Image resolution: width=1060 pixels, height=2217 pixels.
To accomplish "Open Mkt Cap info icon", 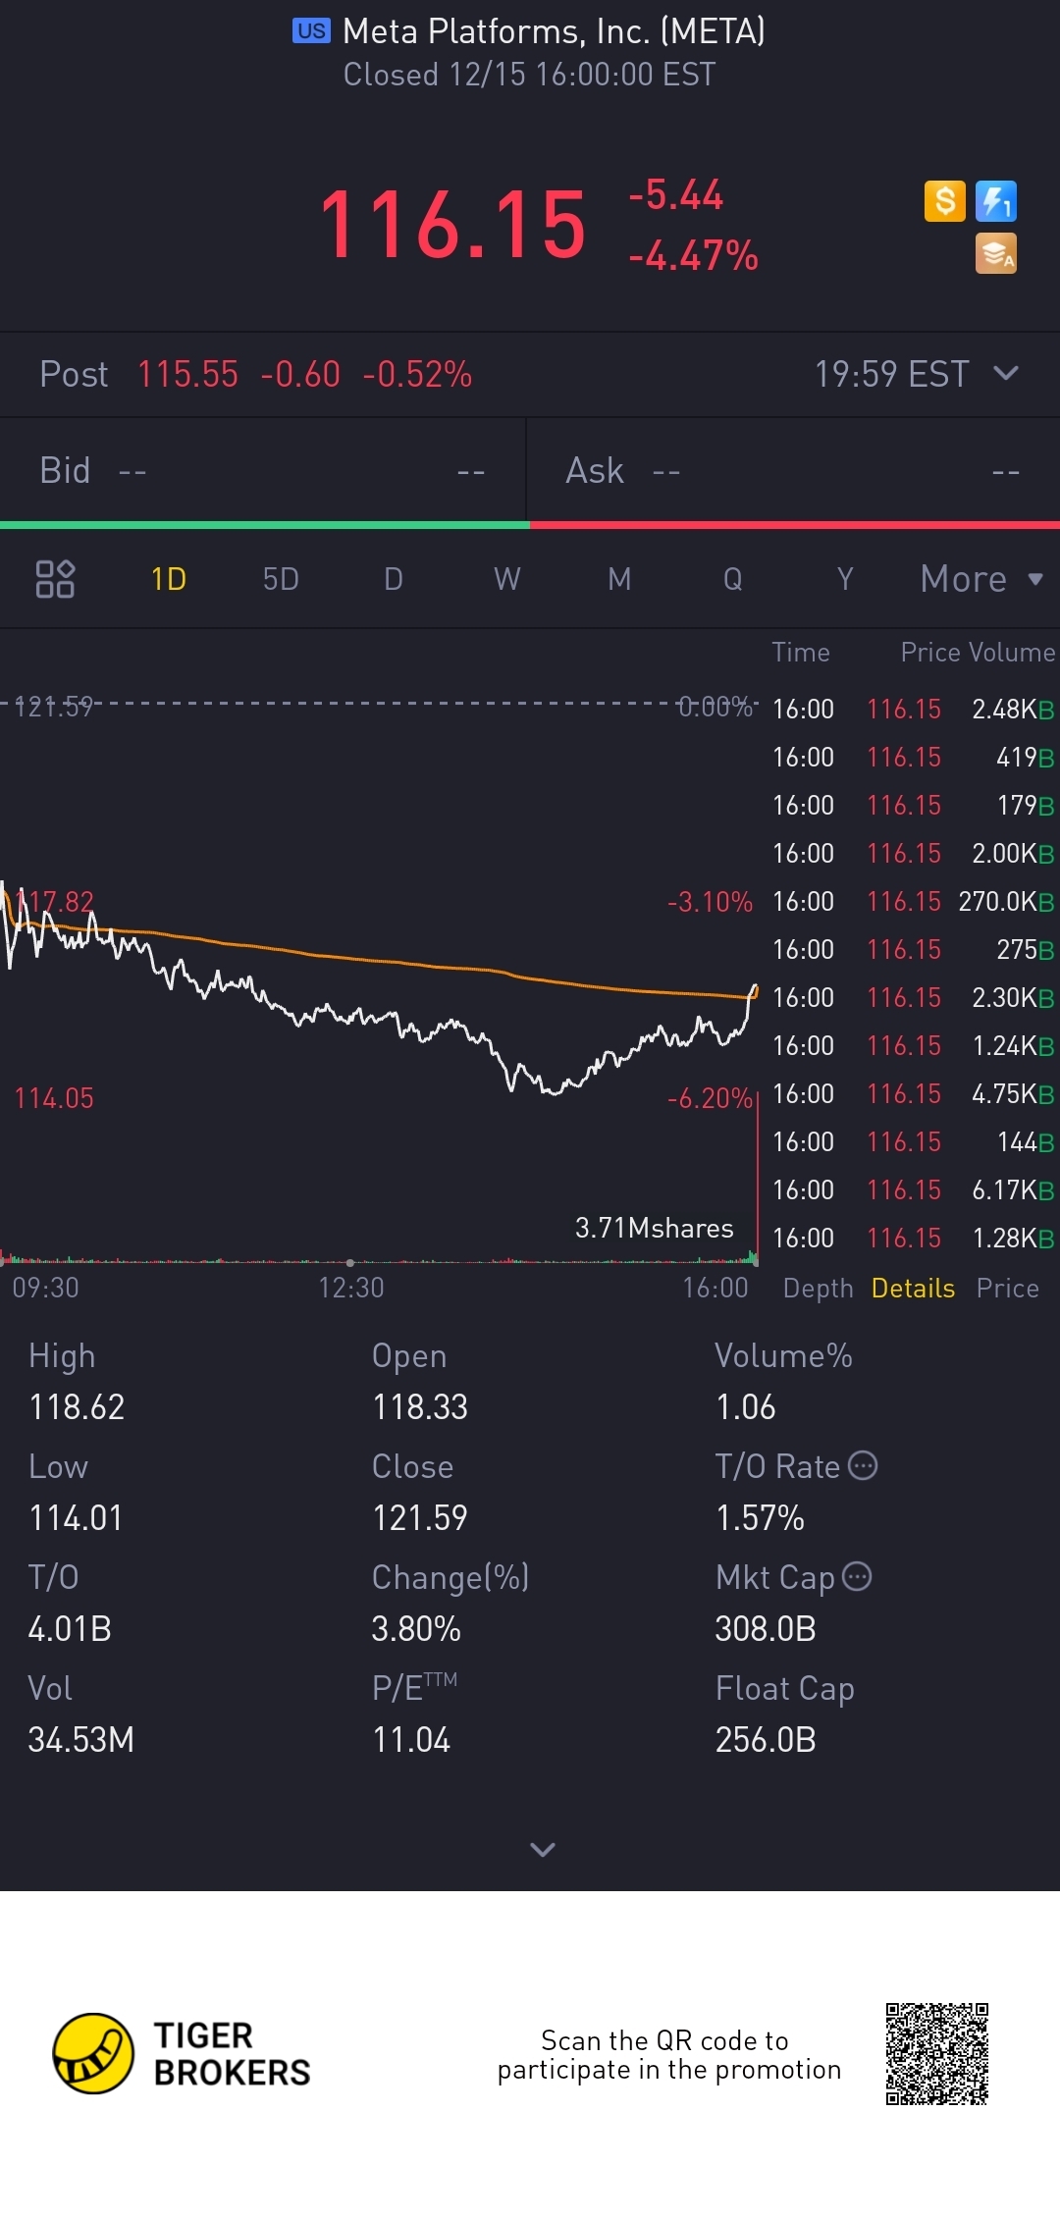I will click(857, 1576).
